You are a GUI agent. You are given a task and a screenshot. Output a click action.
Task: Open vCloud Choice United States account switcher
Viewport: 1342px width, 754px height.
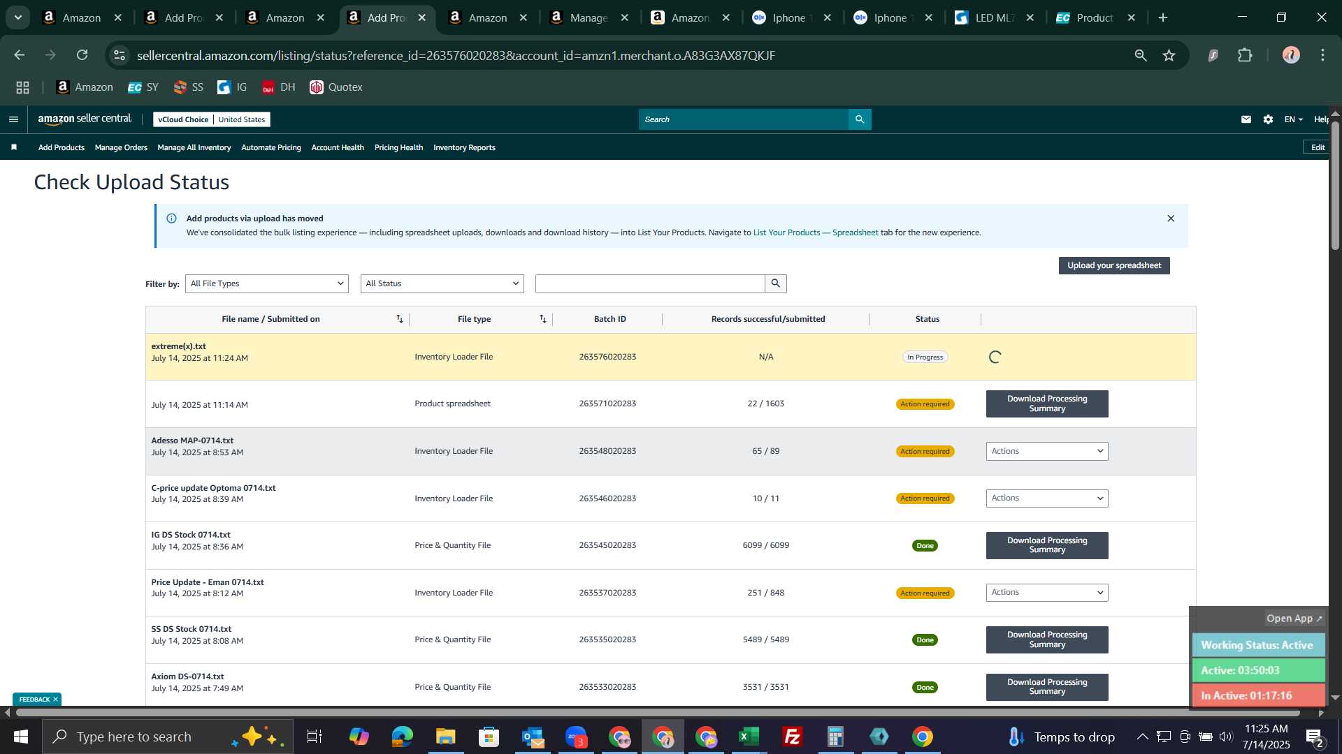click(212, 119)
